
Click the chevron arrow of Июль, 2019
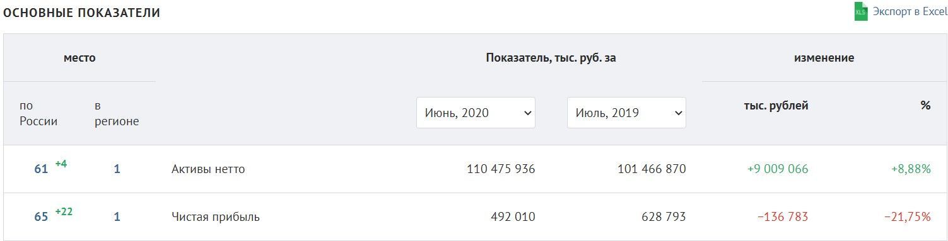[x=679, y=113]
